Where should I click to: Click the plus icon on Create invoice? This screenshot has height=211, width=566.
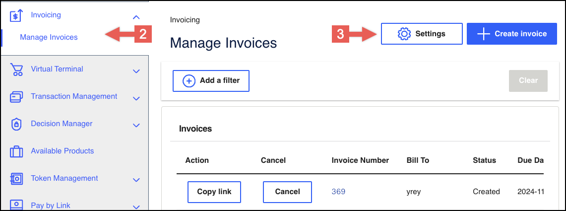click(x=483, y=34)
